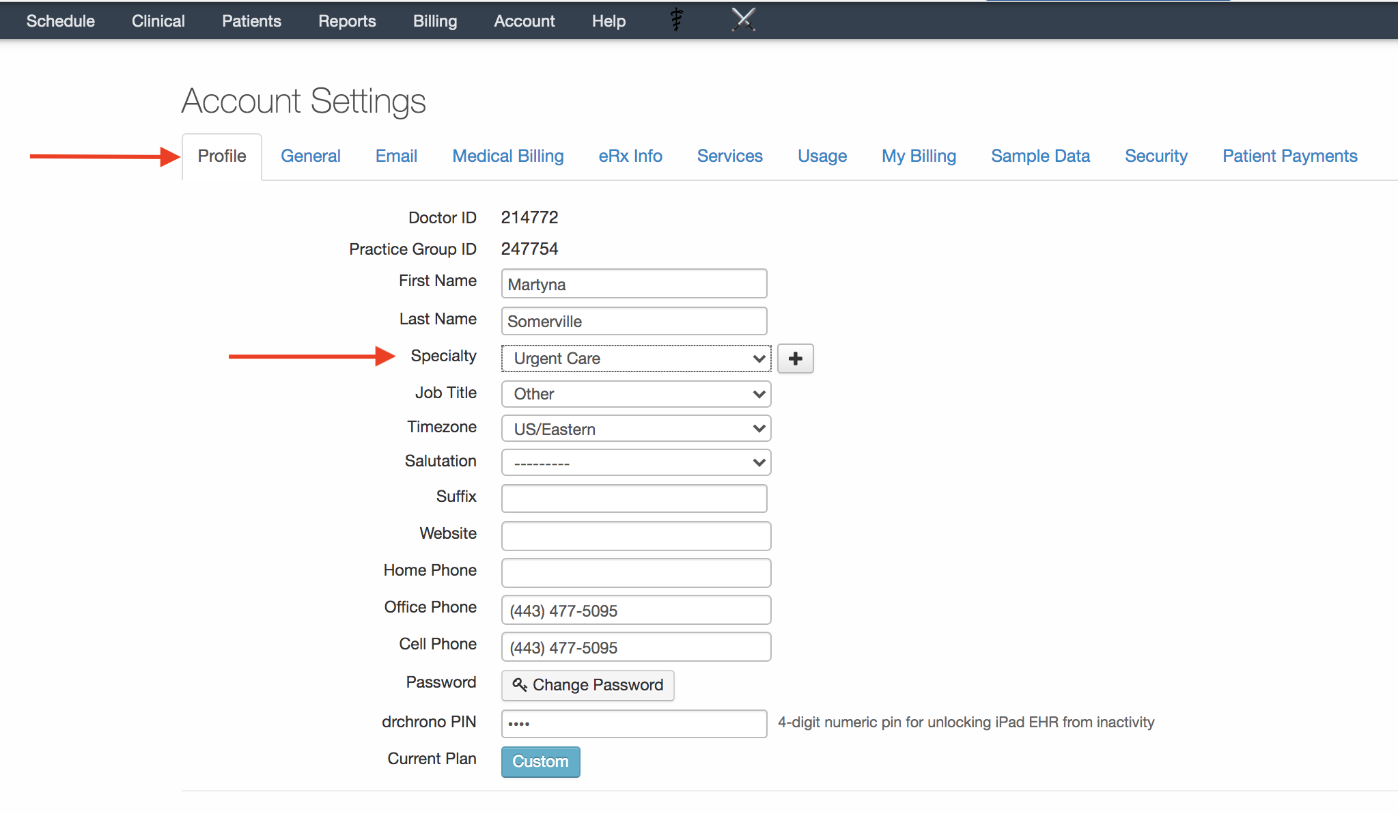Go to the Services tab
The width and height of the screenshot is (1398, 814).
tap(729, 156)
